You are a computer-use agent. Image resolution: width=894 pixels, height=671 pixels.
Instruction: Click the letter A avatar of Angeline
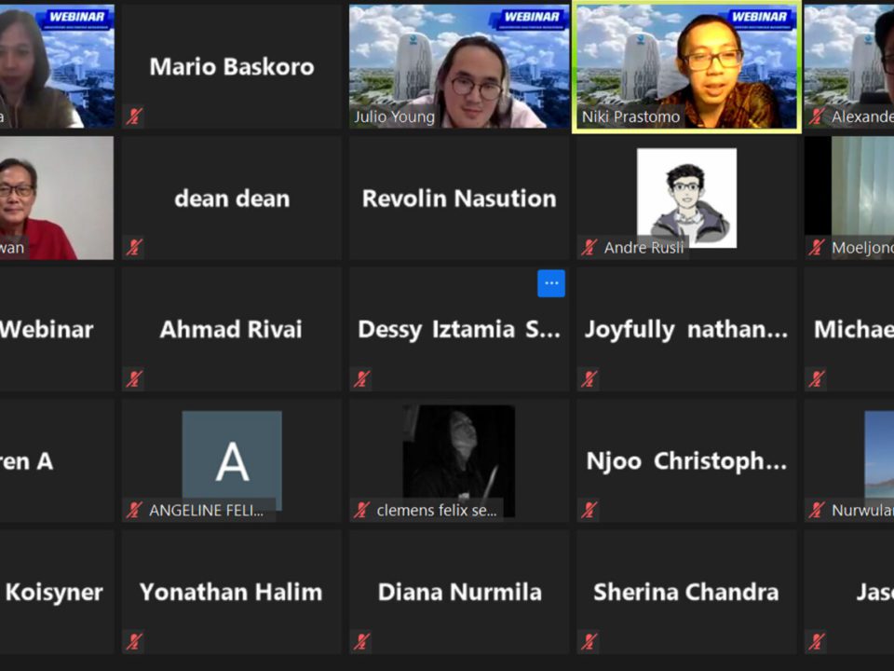point(232,460)
